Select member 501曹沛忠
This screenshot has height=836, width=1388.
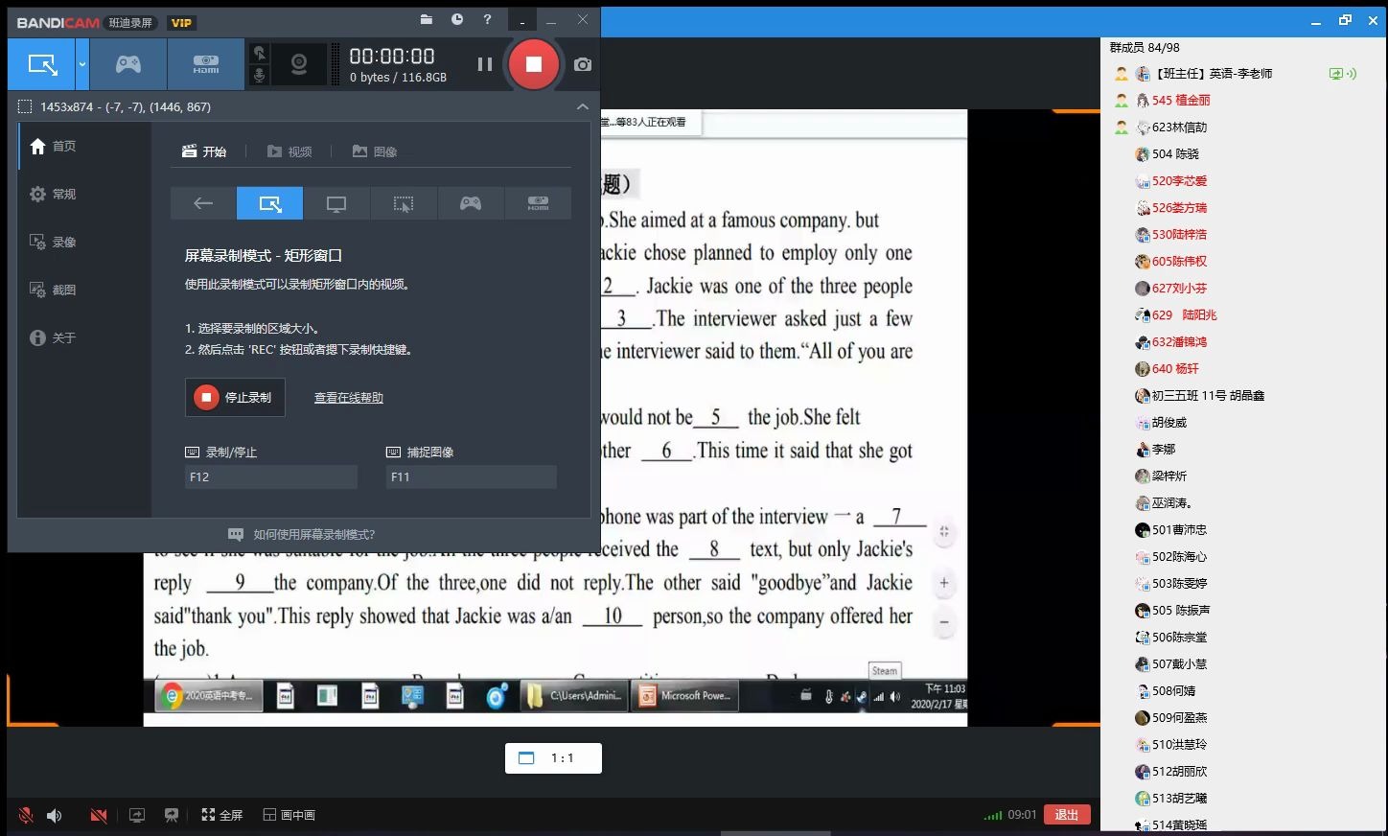click(1243, 530)
